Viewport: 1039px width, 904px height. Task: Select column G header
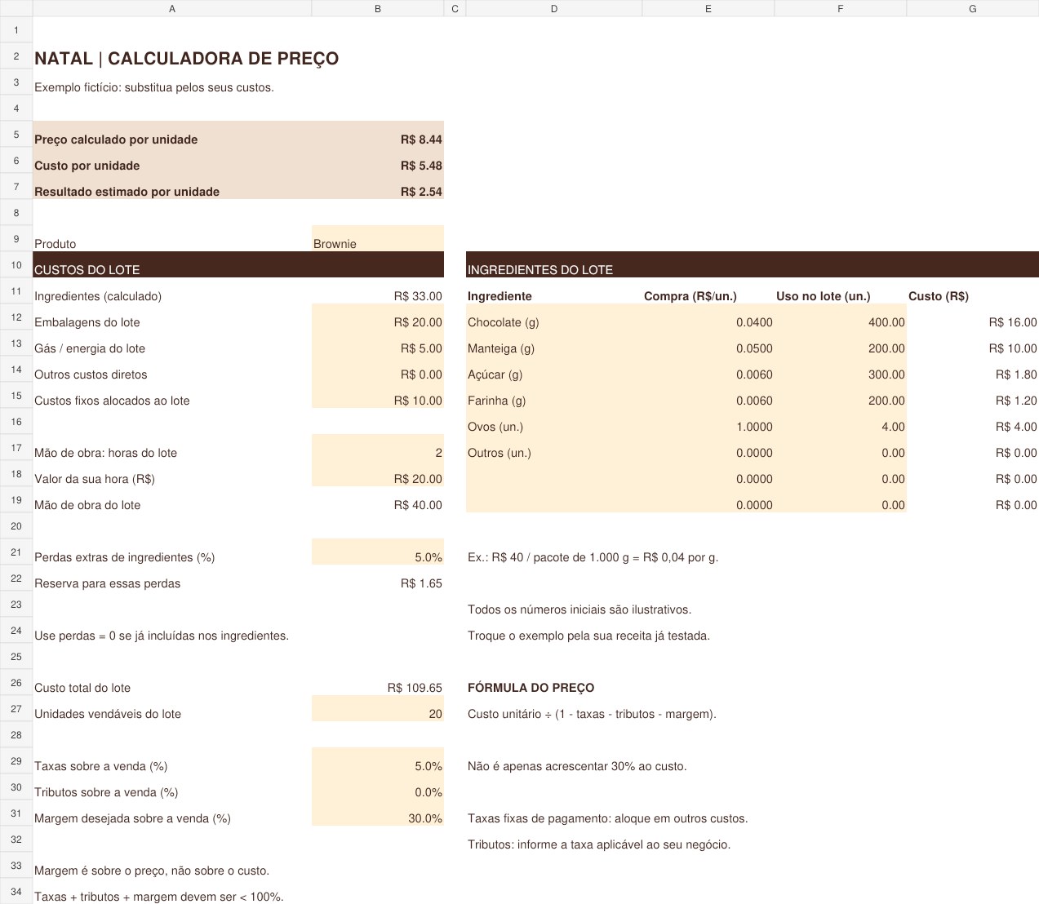click(x=973, y=8)
